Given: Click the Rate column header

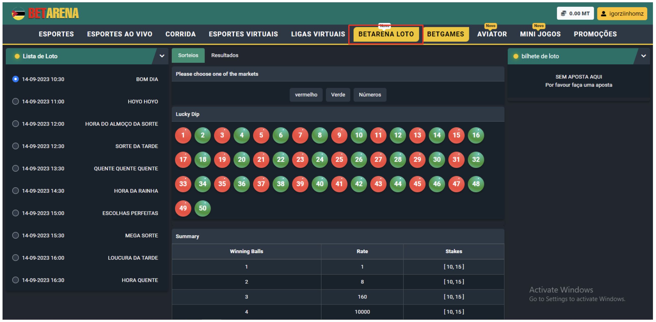Looking at the screenshot, I should pos(362,252).
